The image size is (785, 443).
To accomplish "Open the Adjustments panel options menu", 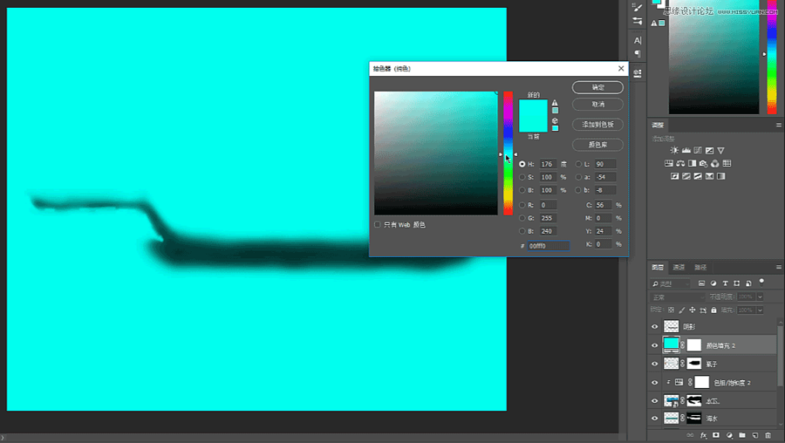I will coord(779,126).
